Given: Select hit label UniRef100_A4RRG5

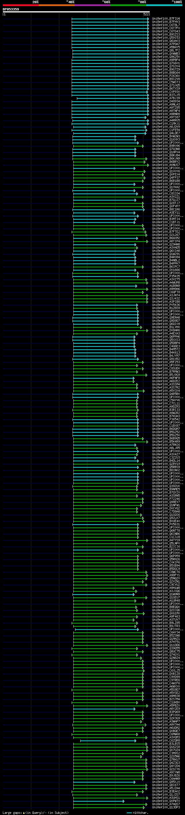Looking at the screenshot, I should tap(166, 120).
